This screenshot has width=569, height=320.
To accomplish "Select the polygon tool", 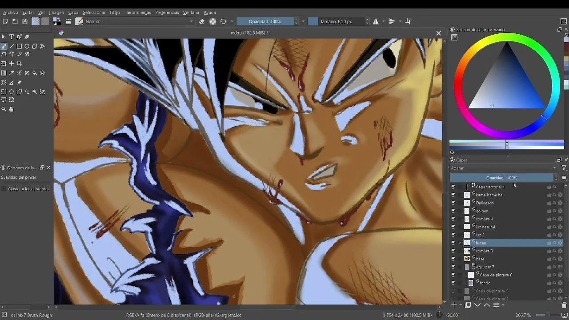I will click(35, 46).
